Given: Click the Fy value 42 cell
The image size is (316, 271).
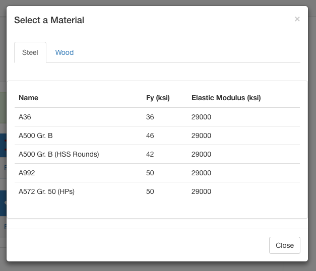Looking at the screenshot, I should 150,154.
